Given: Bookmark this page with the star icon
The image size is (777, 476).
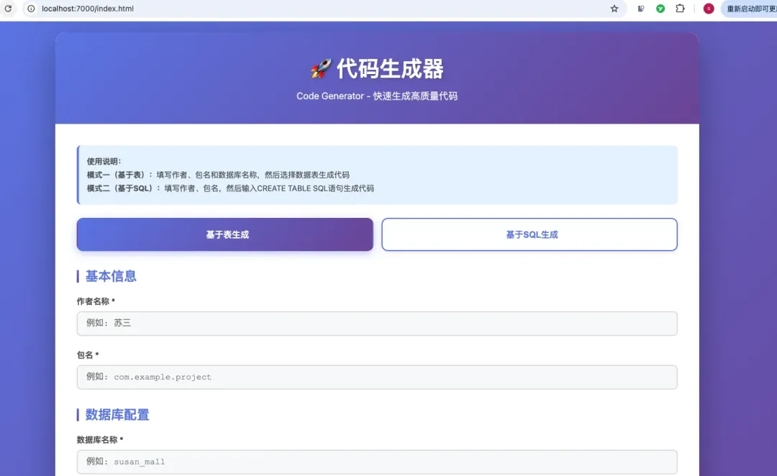Looking at the screenshot, I should (x=614, y=9).
